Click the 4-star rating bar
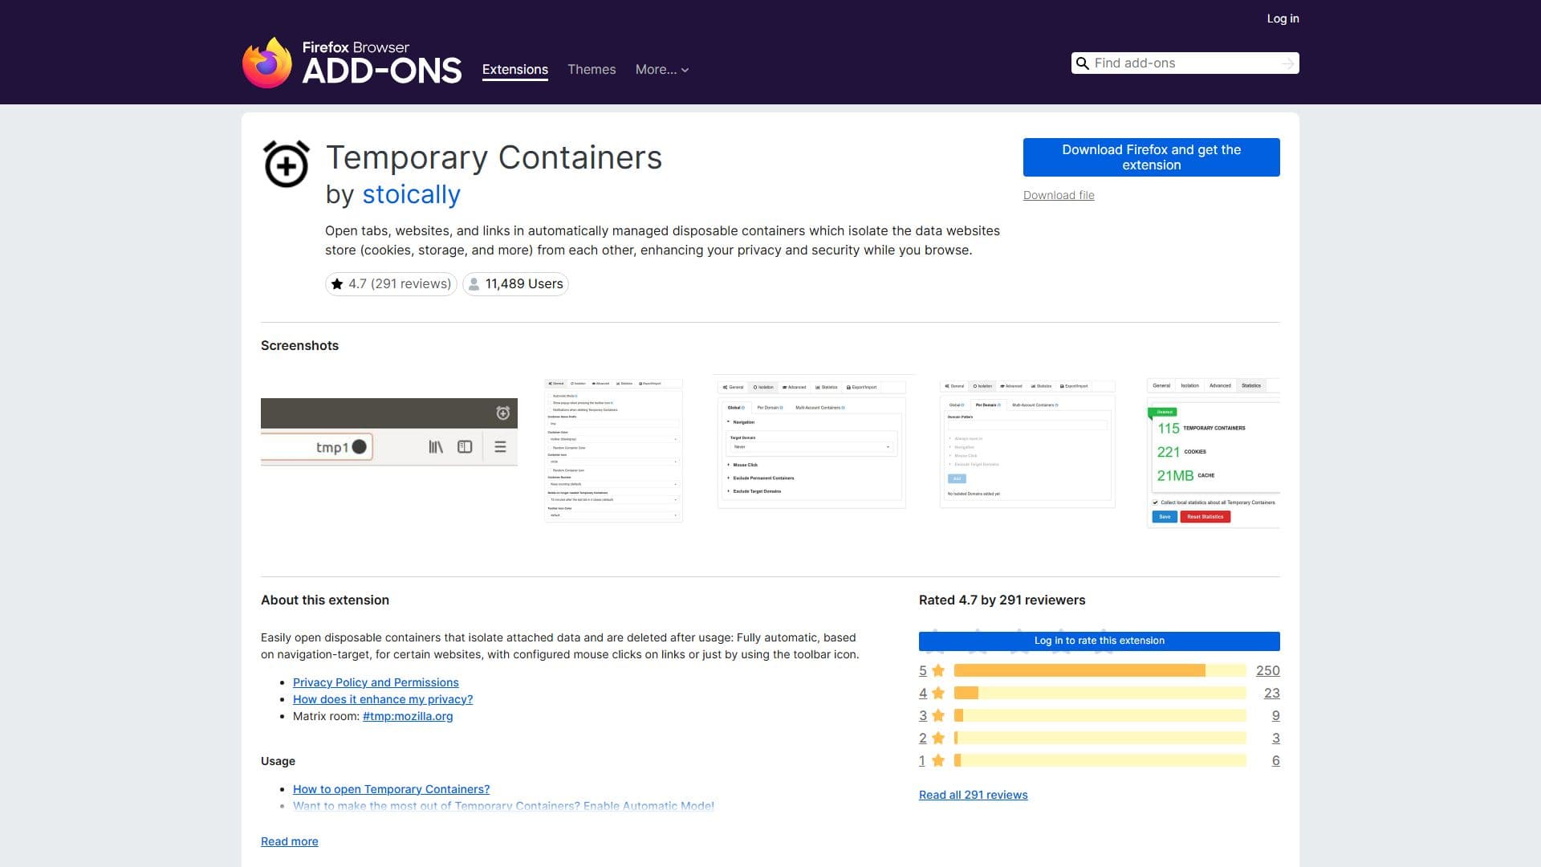Viewport: 1541px width, 867px height. click(1100, 693)
